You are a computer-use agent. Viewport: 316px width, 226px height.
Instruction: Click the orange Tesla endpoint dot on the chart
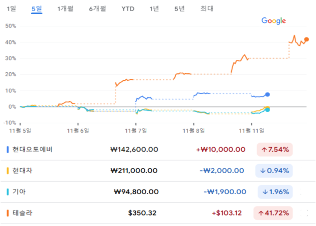click(x=307, y=39)
